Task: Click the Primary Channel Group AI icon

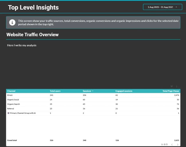Action: coord(8,113)
